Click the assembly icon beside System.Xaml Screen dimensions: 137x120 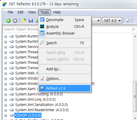(11, 89)
